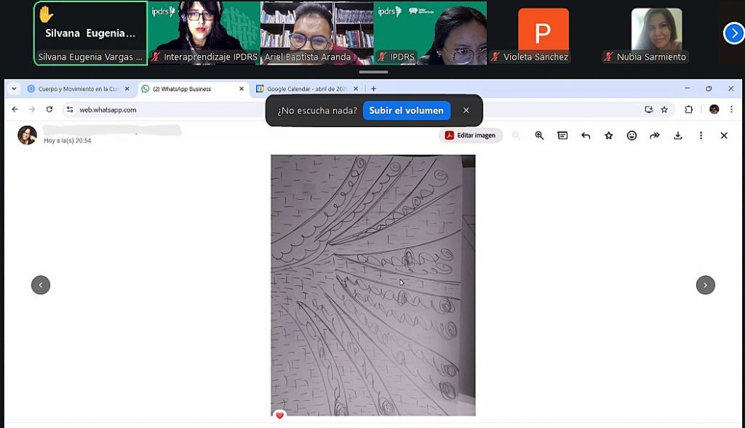Go to next image in viewer
745x428 pixels.
point(705,285)
